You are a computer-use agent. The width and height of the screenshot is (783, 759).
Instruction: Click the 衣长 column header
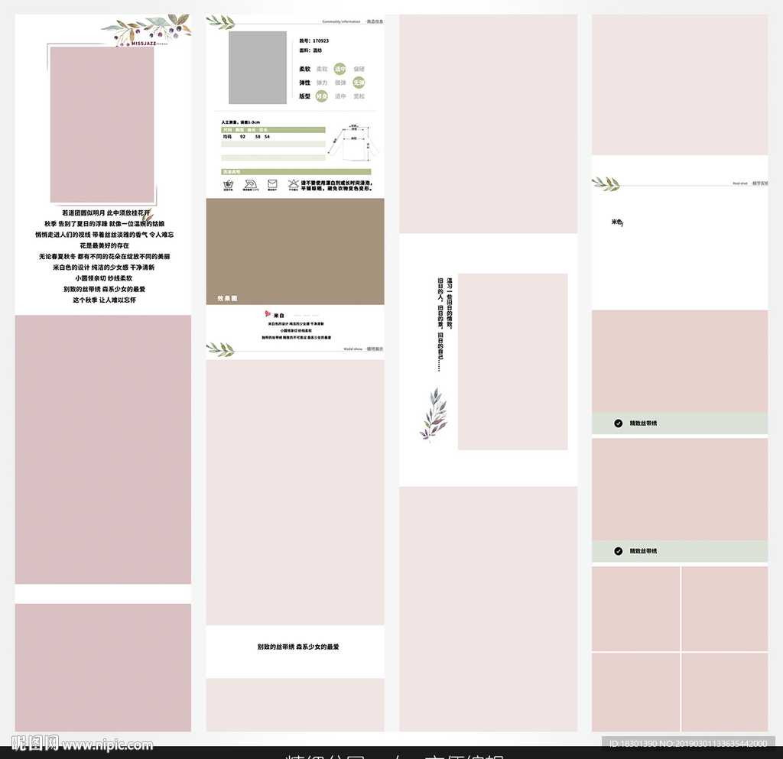[264, 130]
